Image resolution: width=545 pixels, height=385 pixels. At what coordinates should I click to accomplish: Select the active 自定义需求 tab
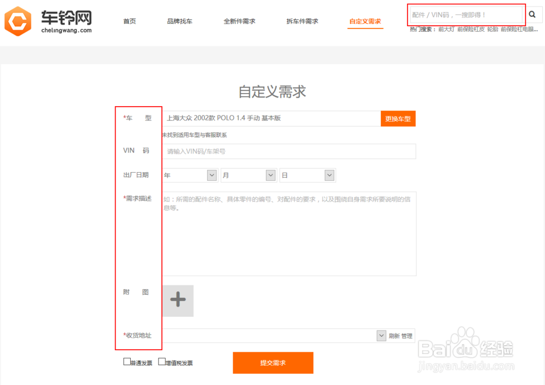(x=365, y=21)
